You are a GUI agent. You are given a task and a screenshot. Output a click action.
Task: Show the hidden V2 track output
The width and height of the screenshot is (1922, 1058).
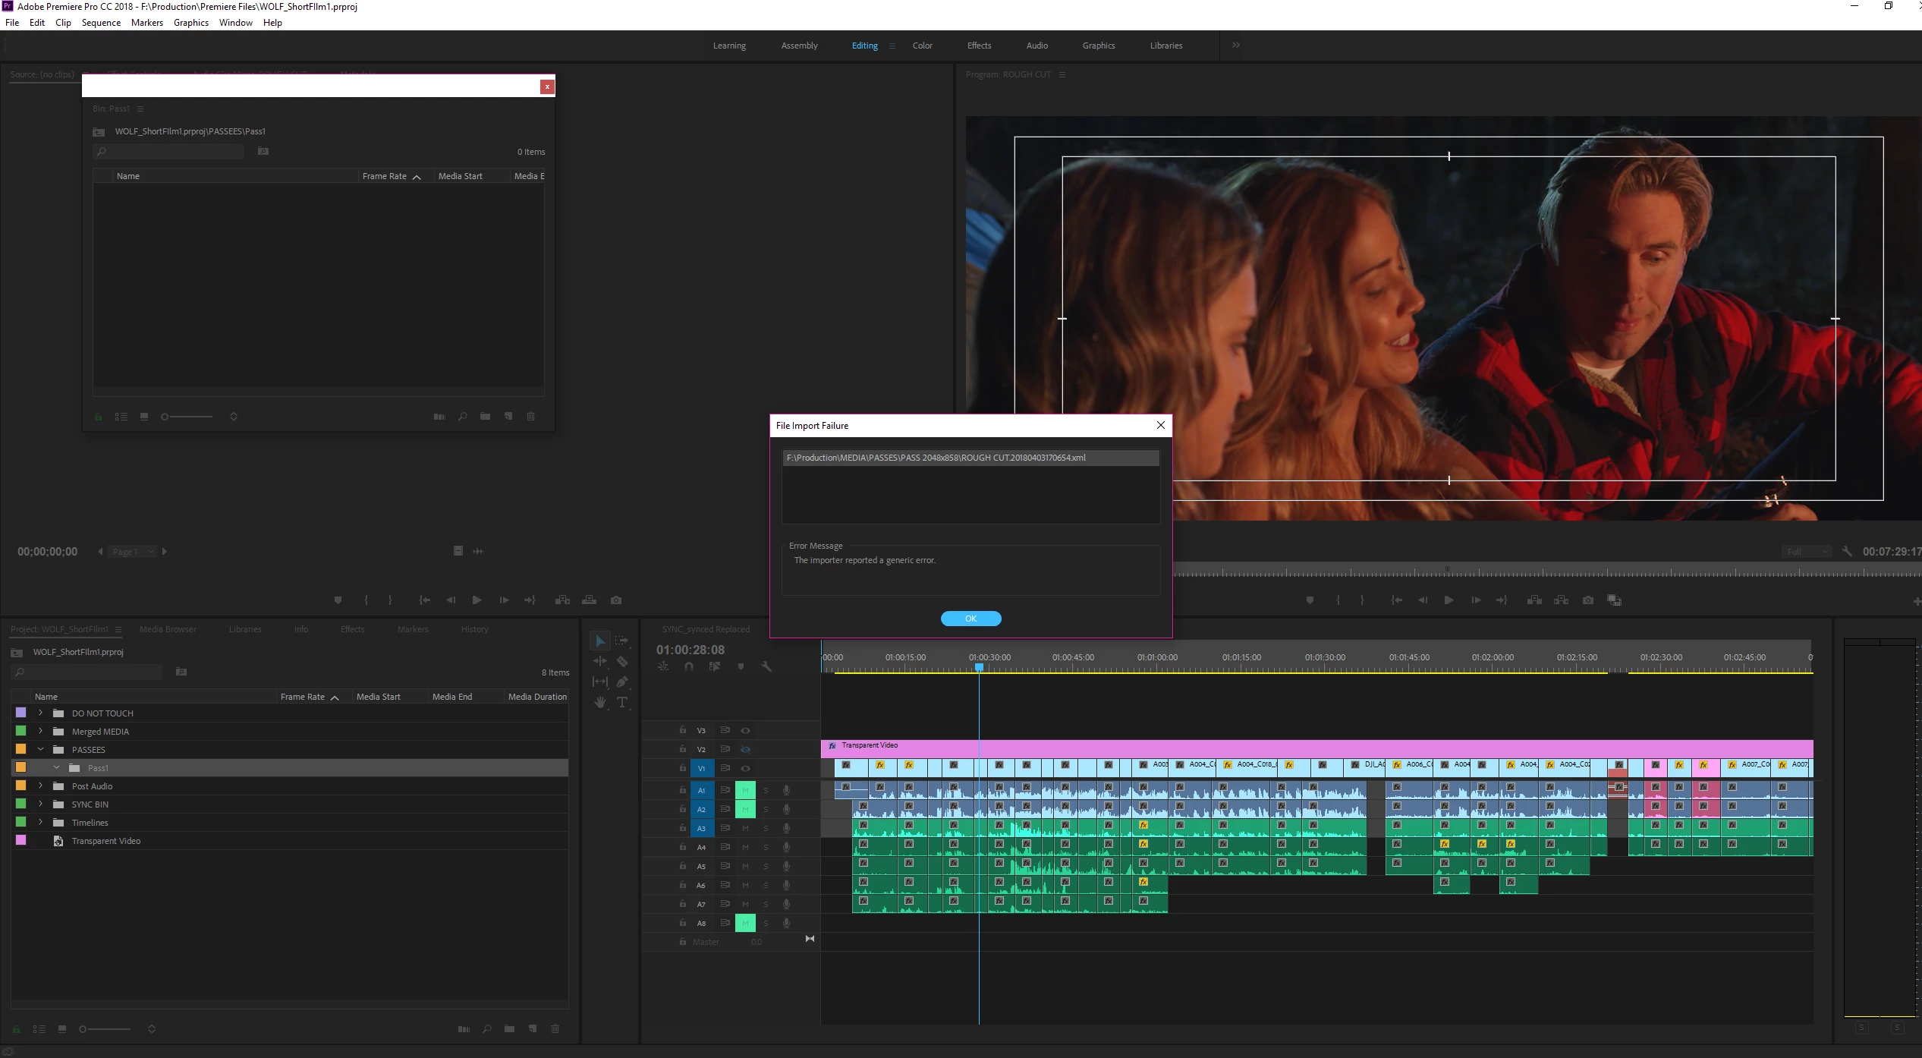click(x=745, y=749)
